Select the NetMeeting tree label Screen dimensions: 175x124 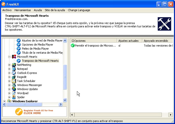pos(24,65)
